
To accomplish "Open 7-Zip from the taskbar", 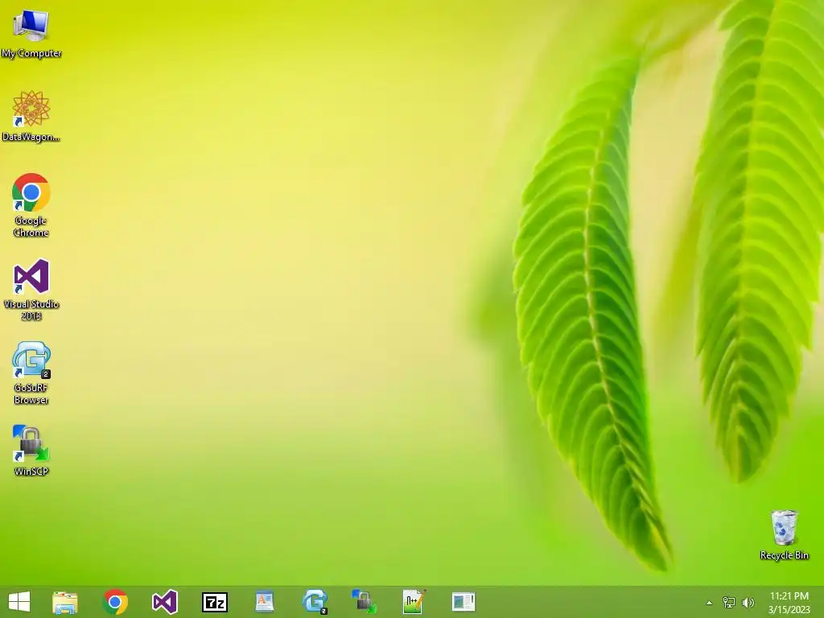I will pos(215,602).
